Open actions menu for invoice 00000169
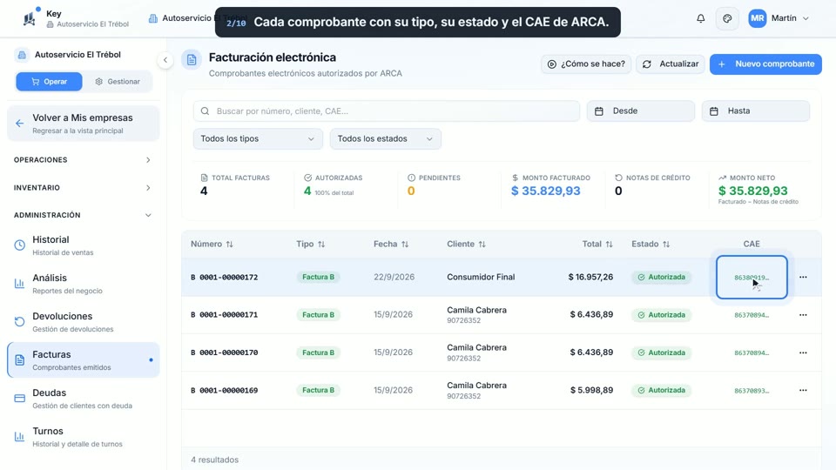This screenshot has height=470, width=836. (803, 391)
